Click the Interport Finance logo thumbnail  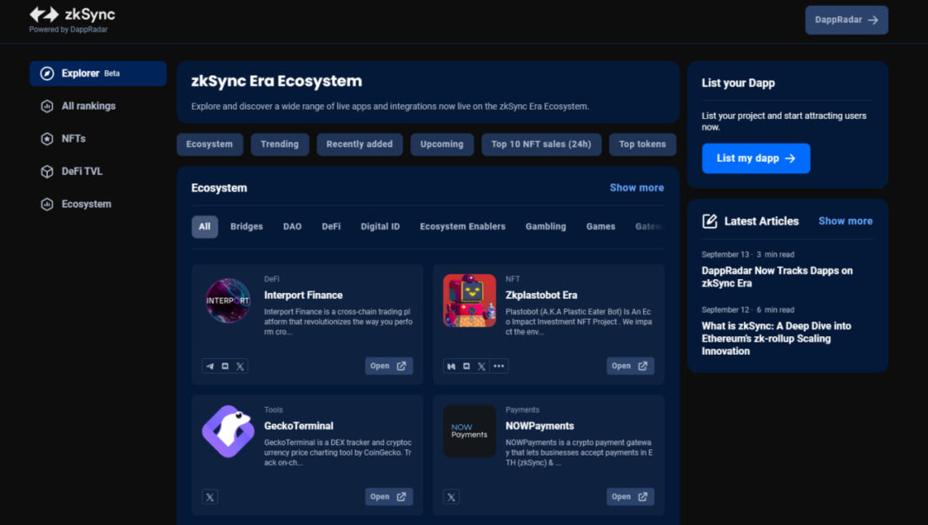coord(228,302)
